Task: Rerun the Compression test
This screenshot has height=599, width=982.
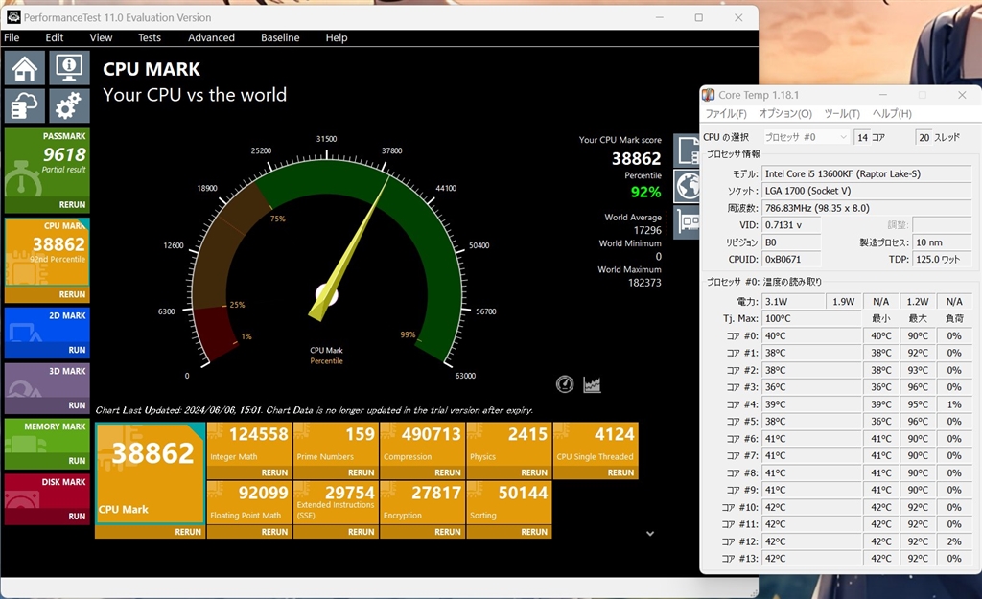Action: pyautogui.click(x=447, y=472)
